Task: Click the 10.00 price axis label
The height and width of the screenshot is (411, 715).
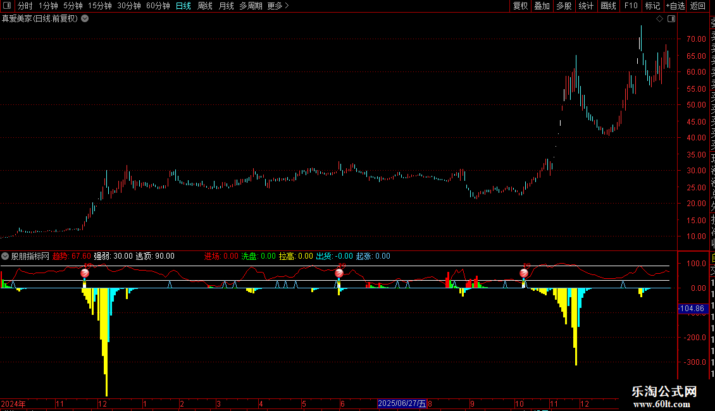Action: coord(696,236)
